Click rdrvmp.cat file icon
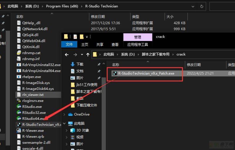 point(19,53)
